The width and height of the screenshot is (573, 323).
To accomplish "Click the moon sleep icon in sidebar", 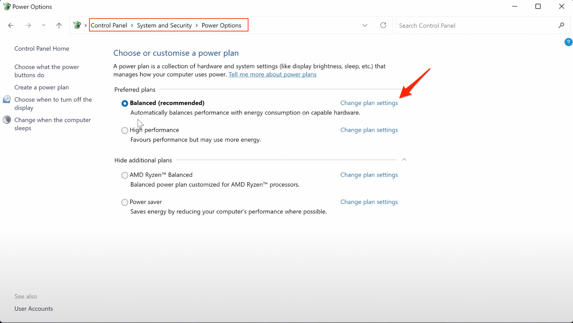I will click(x=7, y=120).
